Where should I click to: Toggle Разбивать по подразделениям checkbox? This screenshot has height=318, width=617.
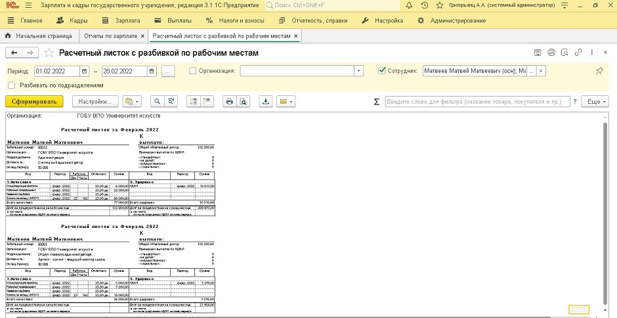point(11,85)
